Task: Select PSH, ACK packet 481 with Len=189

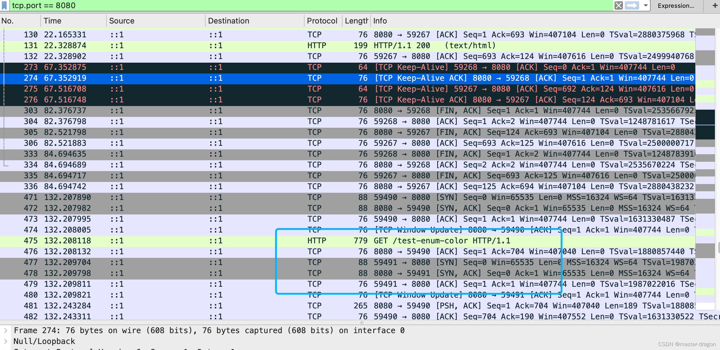Action: [x=347, y=306]
